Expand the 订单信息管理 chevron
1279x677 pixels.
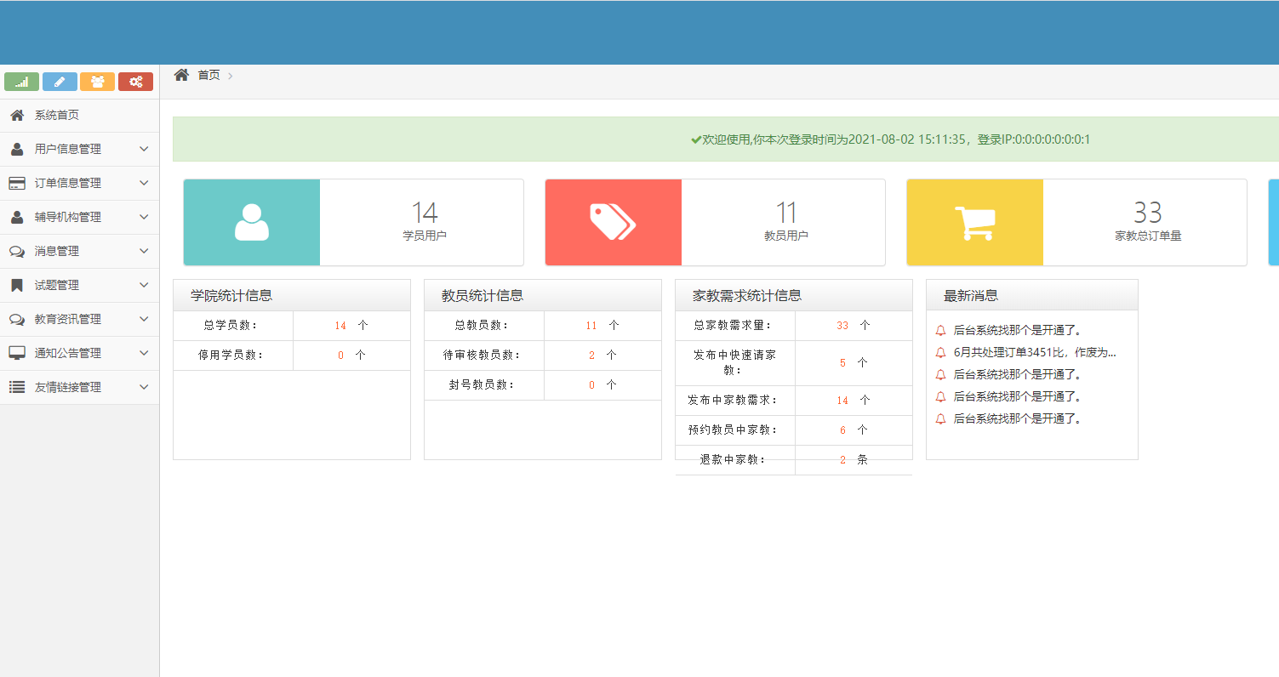coord(144,183)
